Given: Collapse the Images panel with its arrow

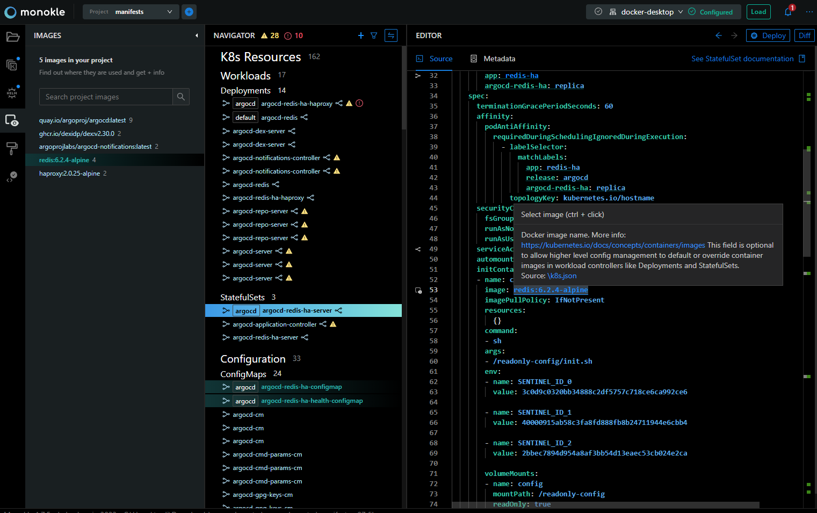Looking at the screenshot, I should (x=197, y=35).
